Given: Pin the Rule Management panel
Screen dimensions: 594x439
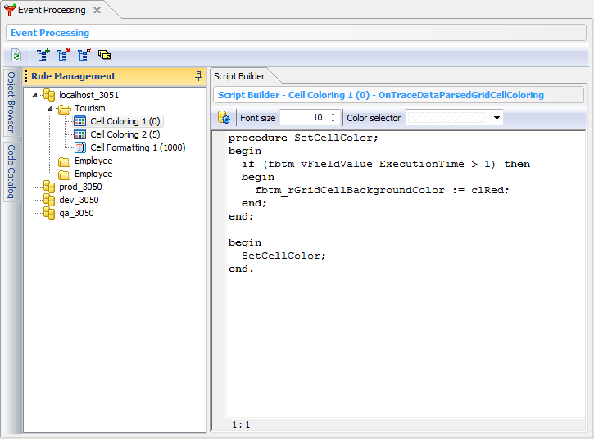Looking at the screenshot, I should [198, 75].
